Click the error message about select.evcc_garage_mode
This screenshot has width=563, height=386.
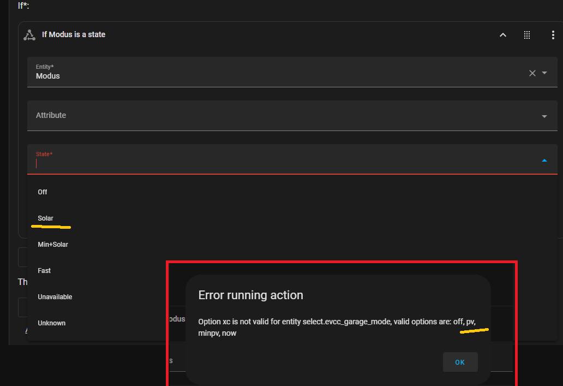click(x=337, y=327)
